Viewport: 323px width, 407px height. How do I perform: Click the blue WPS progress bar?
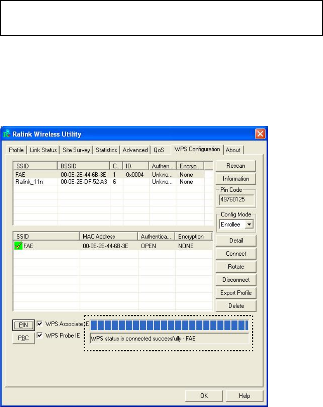click(x=169, y=325)
